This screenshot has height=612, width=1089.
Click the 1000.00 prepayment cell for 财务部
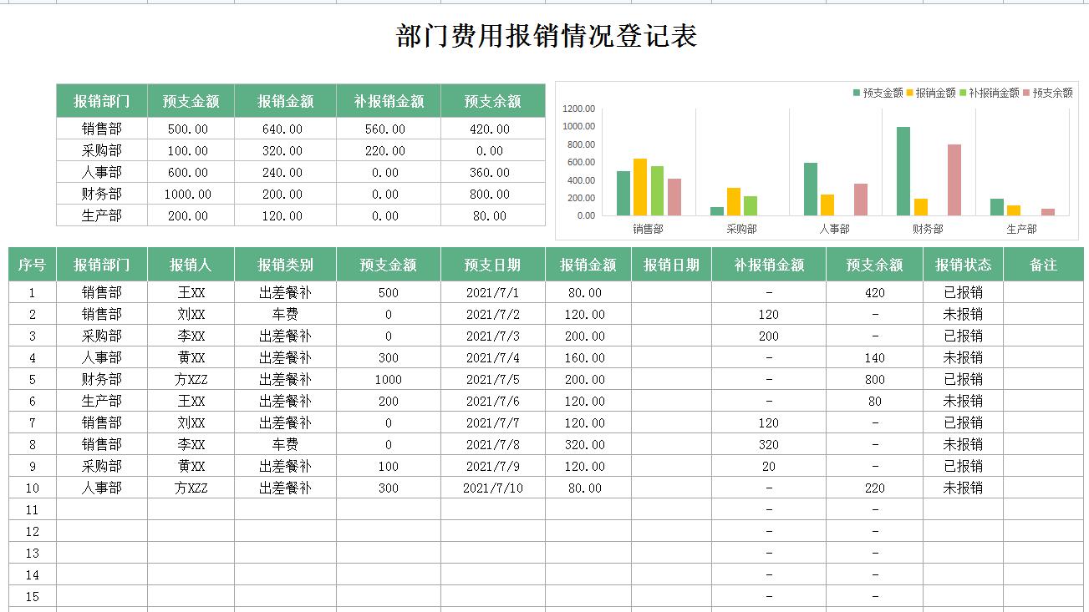point(190,194)
